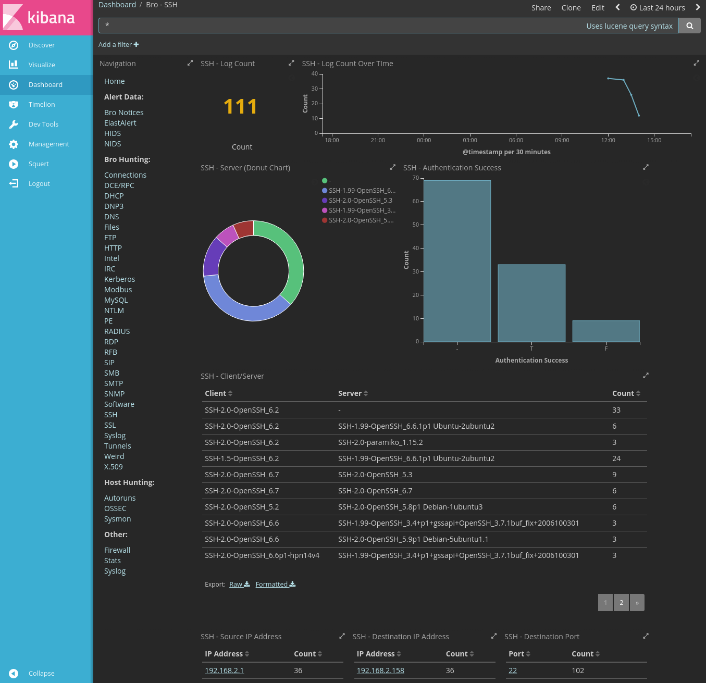Click red SSH-2.0-OpenSSH_5... legend dot
Viewport: 706px width, 683px height.
pos(325,220)
